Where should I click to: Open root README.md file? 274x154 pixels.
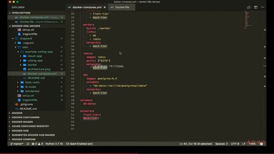(28, 109)
